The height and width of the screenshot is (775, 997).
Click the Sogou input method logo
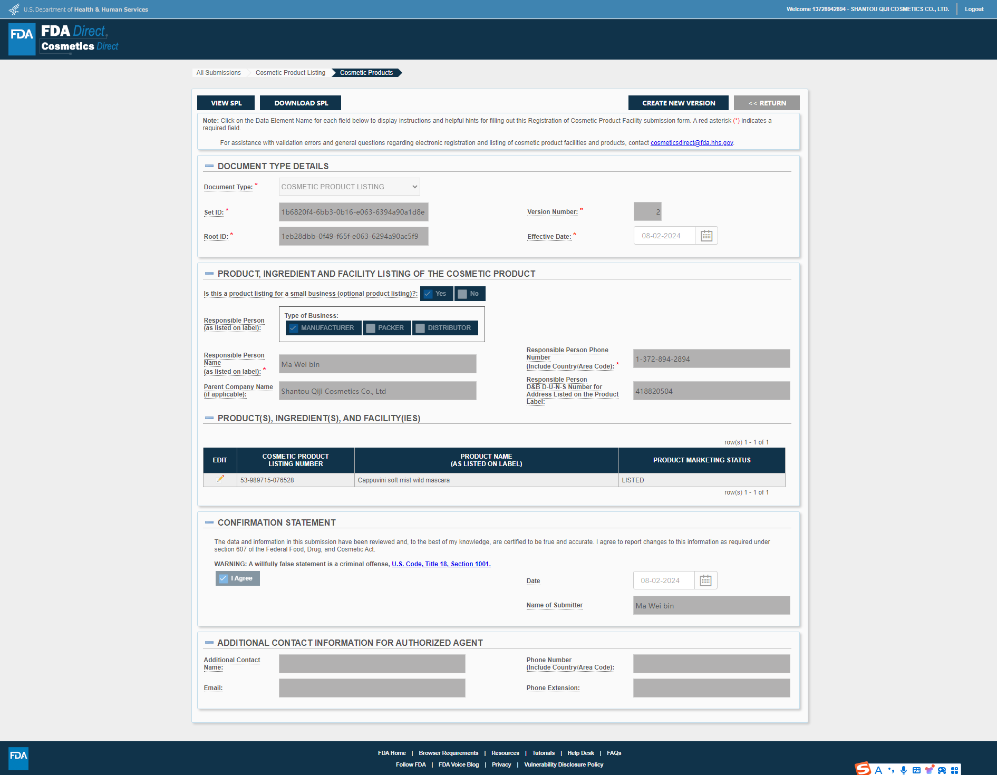tap(863, 769)
